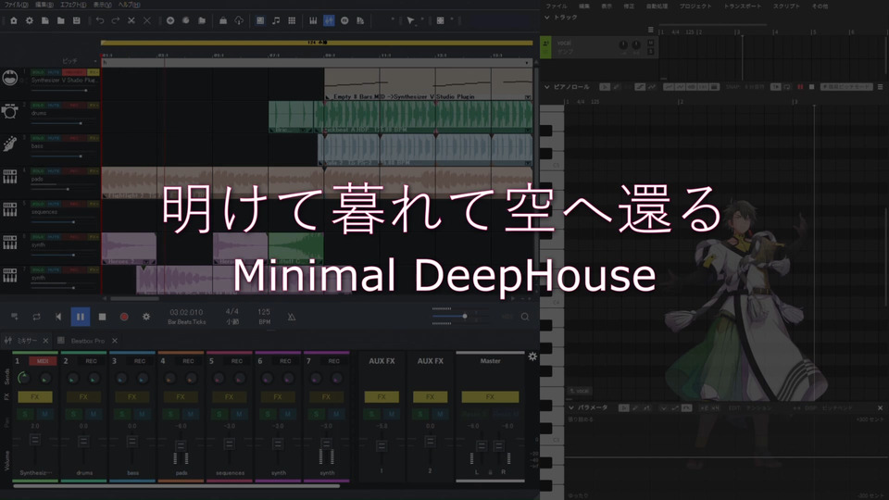889x500 pixels.
Task: Toggle MIDI arm on mixer channel 1
Action: click(x=43, y=361)
